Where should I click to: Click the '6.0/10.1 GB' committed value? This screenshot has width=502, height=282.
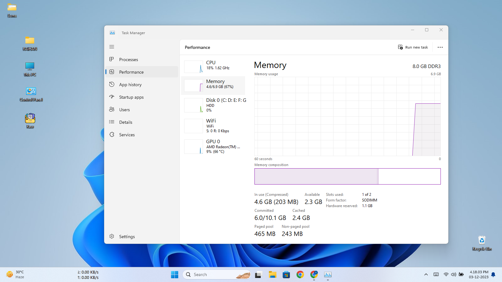click(x=270, y=218)
